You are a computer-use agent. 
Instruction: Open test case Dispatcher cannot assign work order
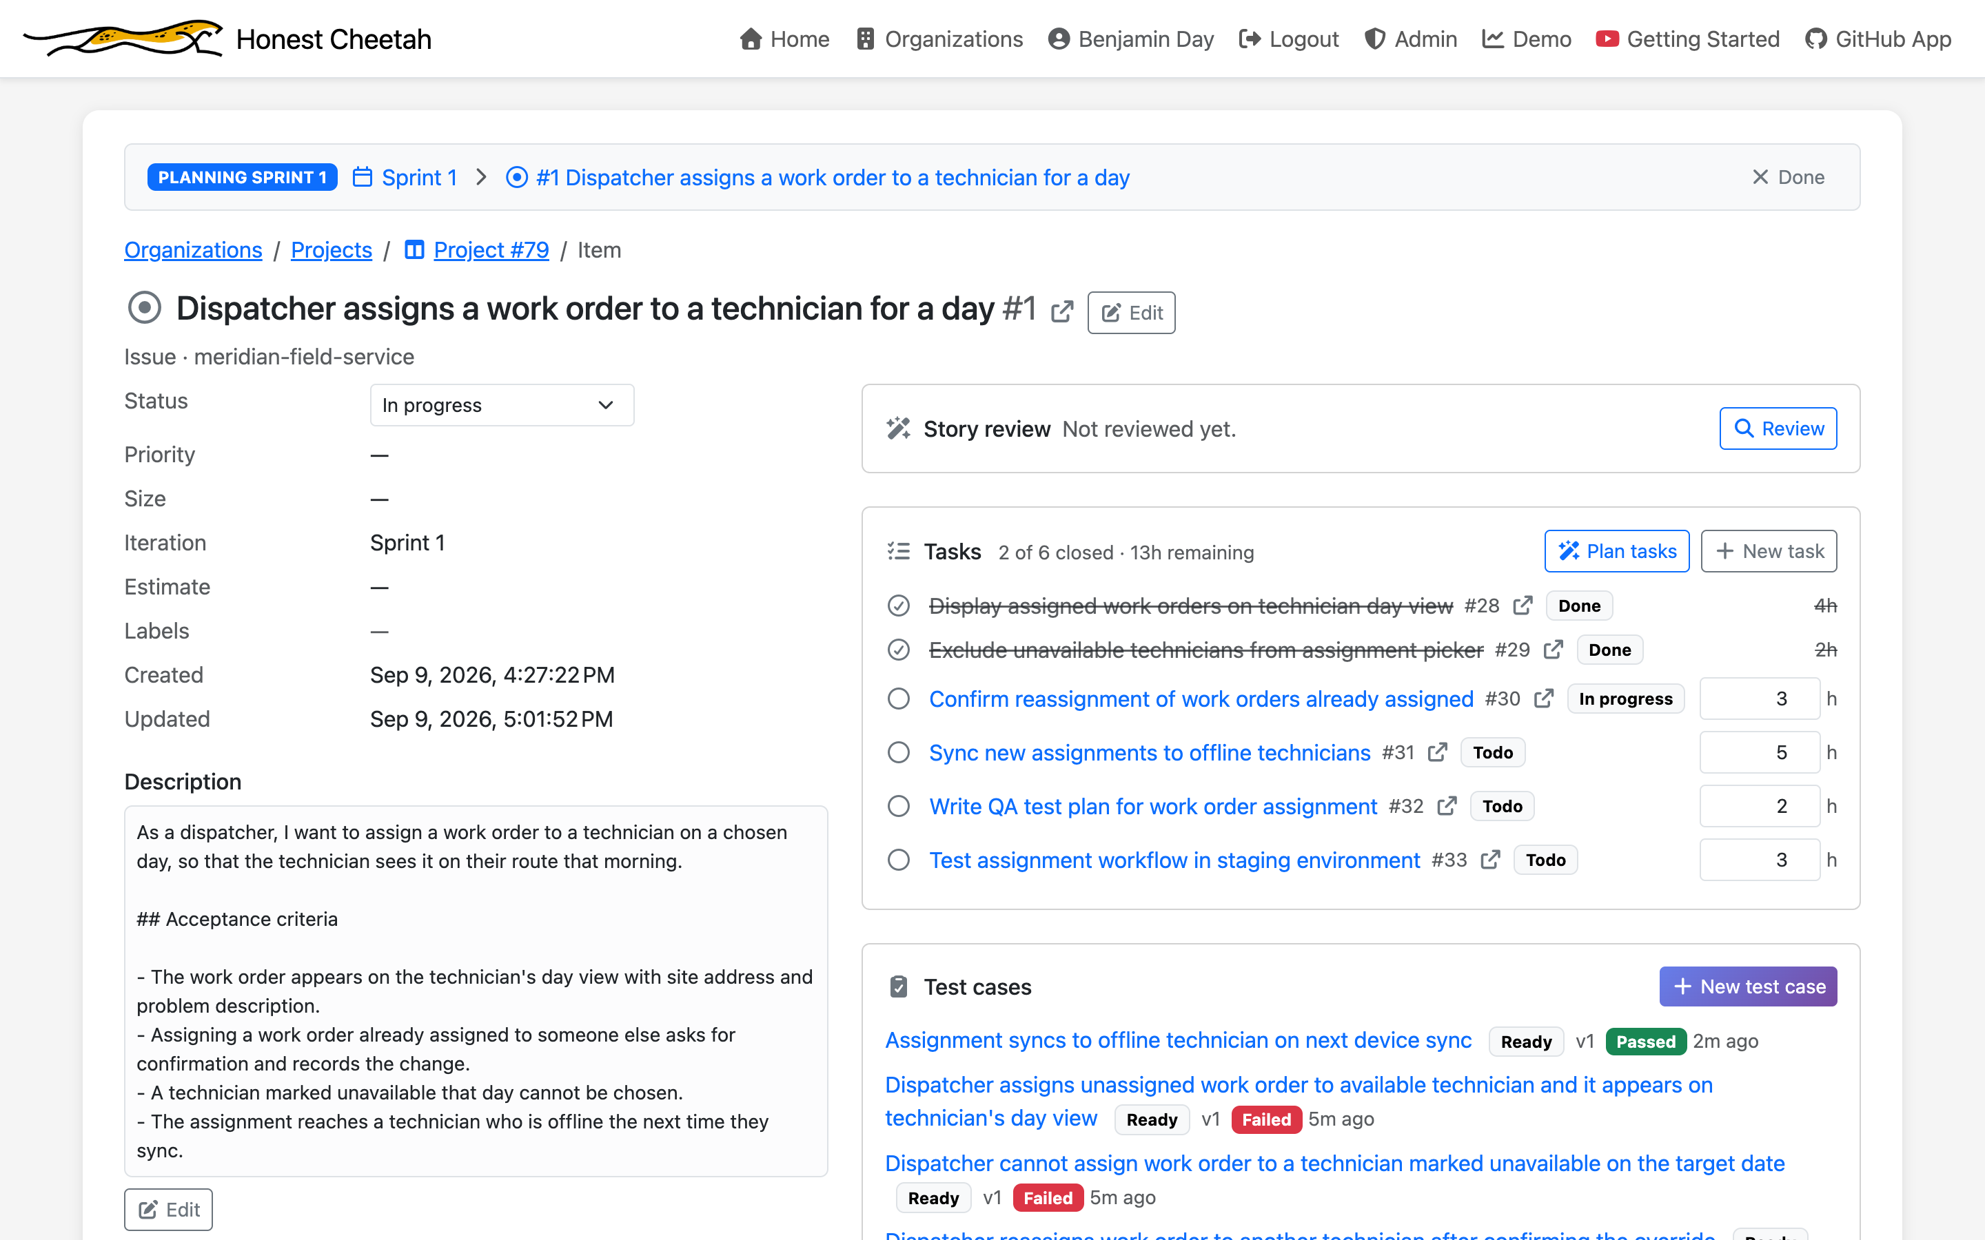pyautogui.click(x=1334, y=1163)
